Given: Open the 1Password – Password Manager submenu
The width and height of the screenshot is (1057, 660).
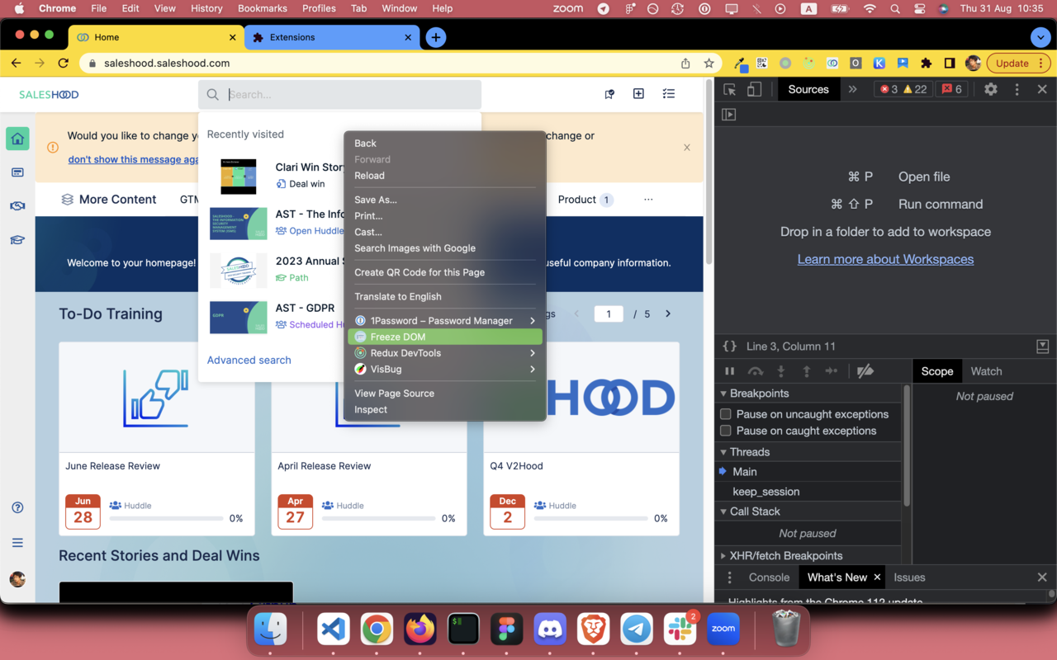Looking at the screenshot, I should pos(445,321).
